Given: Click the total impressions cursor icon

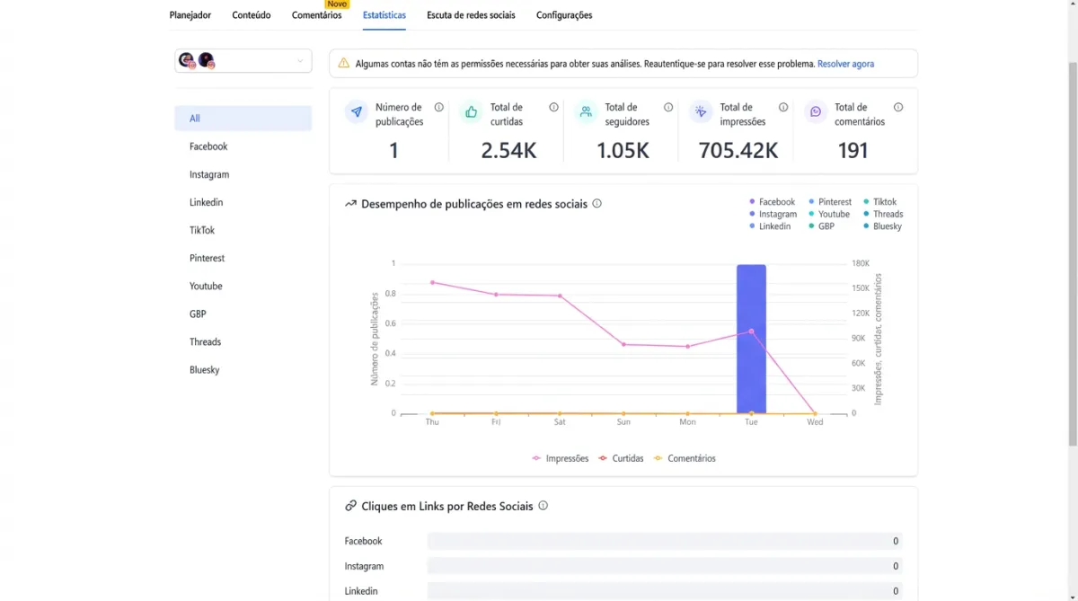Looking at the screenshot, I should pos(701,112).
